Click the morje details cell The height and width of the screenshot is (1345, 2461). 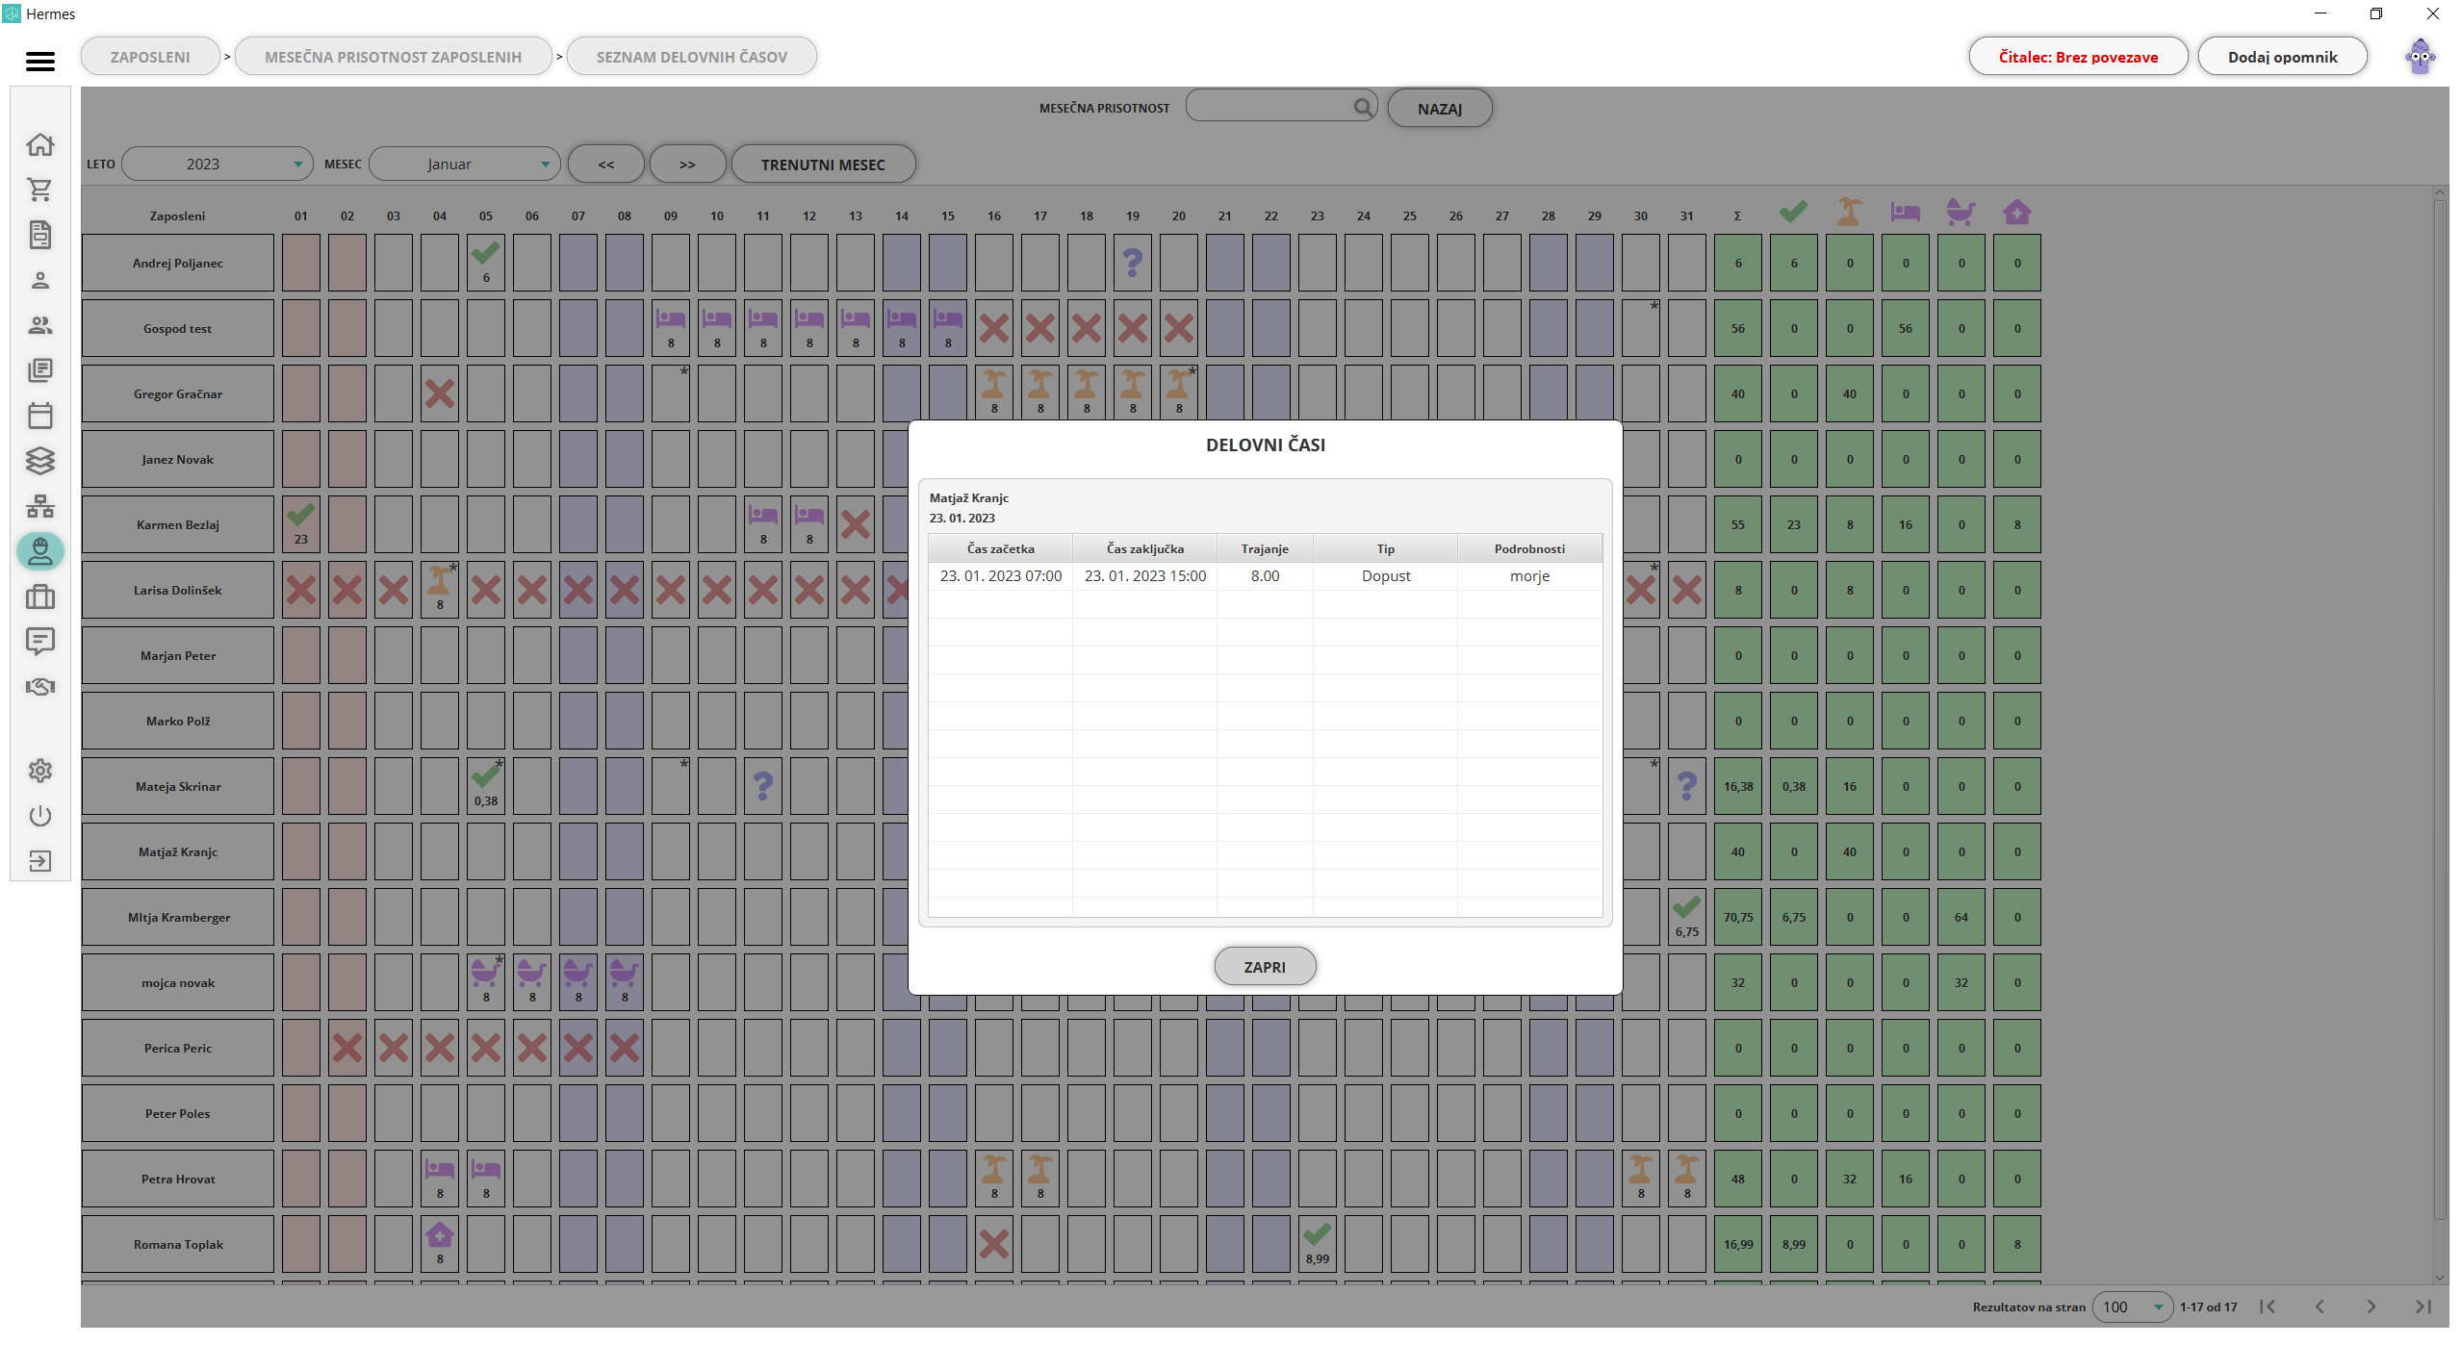1529,576
